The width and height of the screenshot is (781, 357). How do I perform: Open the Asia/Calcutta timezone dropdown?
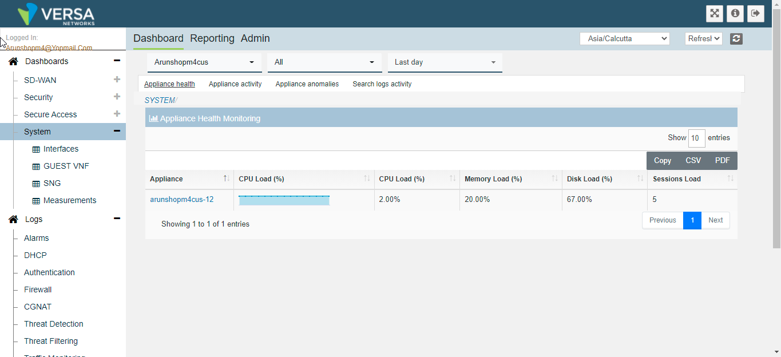pyautogui.click(x=624, y=38)
